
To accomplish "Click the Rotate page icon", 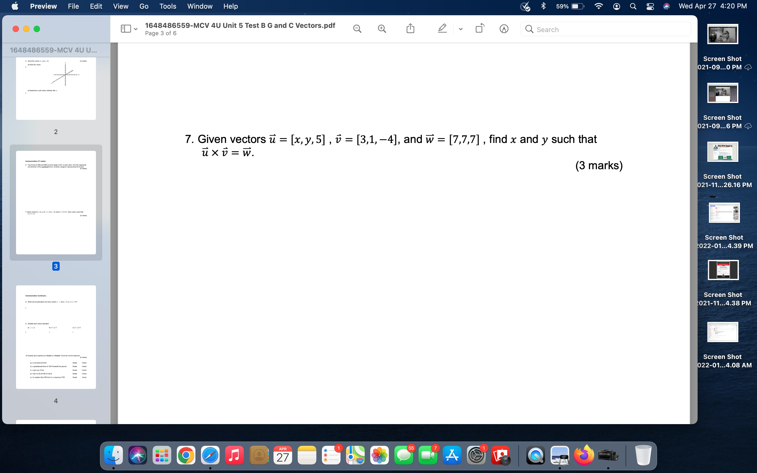I will tap(479, 29).
